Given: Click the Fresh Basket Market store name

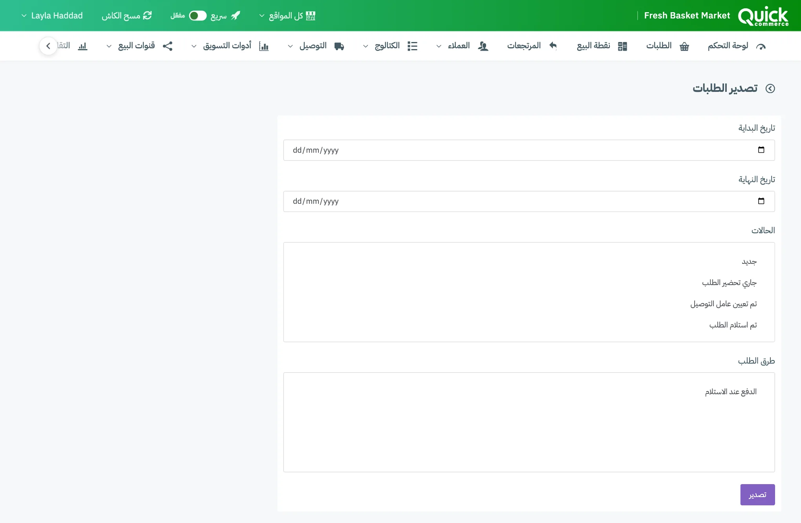Looking at the screenshot, I should click(x=687, y=16).
